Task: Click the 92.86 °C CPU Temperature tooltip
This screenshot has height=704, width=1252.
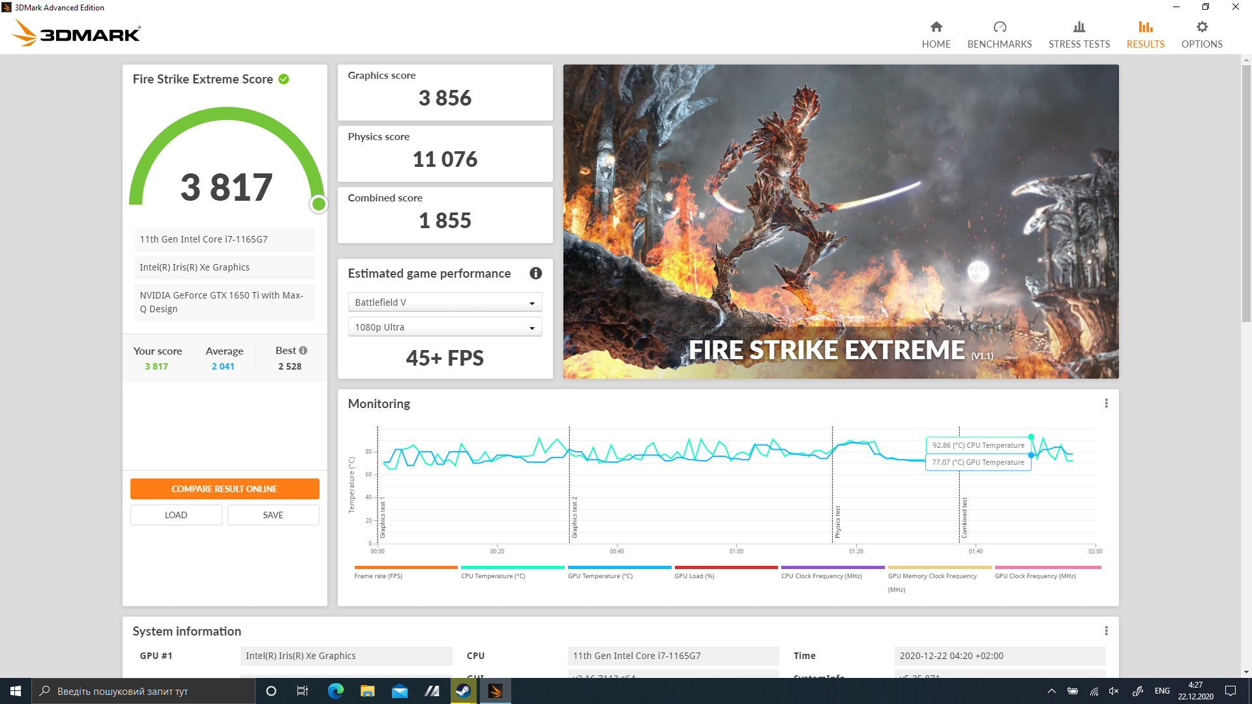Action: [978, 445]
